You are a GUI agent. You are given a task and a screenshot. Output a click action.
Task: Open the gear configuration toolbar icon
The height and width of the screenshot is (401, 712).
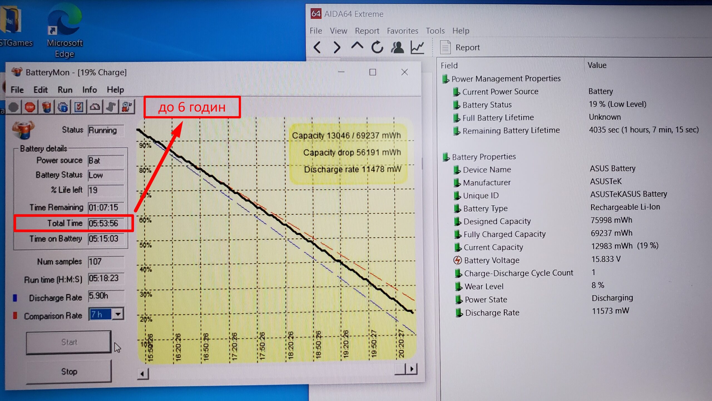[x=63, y=107]
